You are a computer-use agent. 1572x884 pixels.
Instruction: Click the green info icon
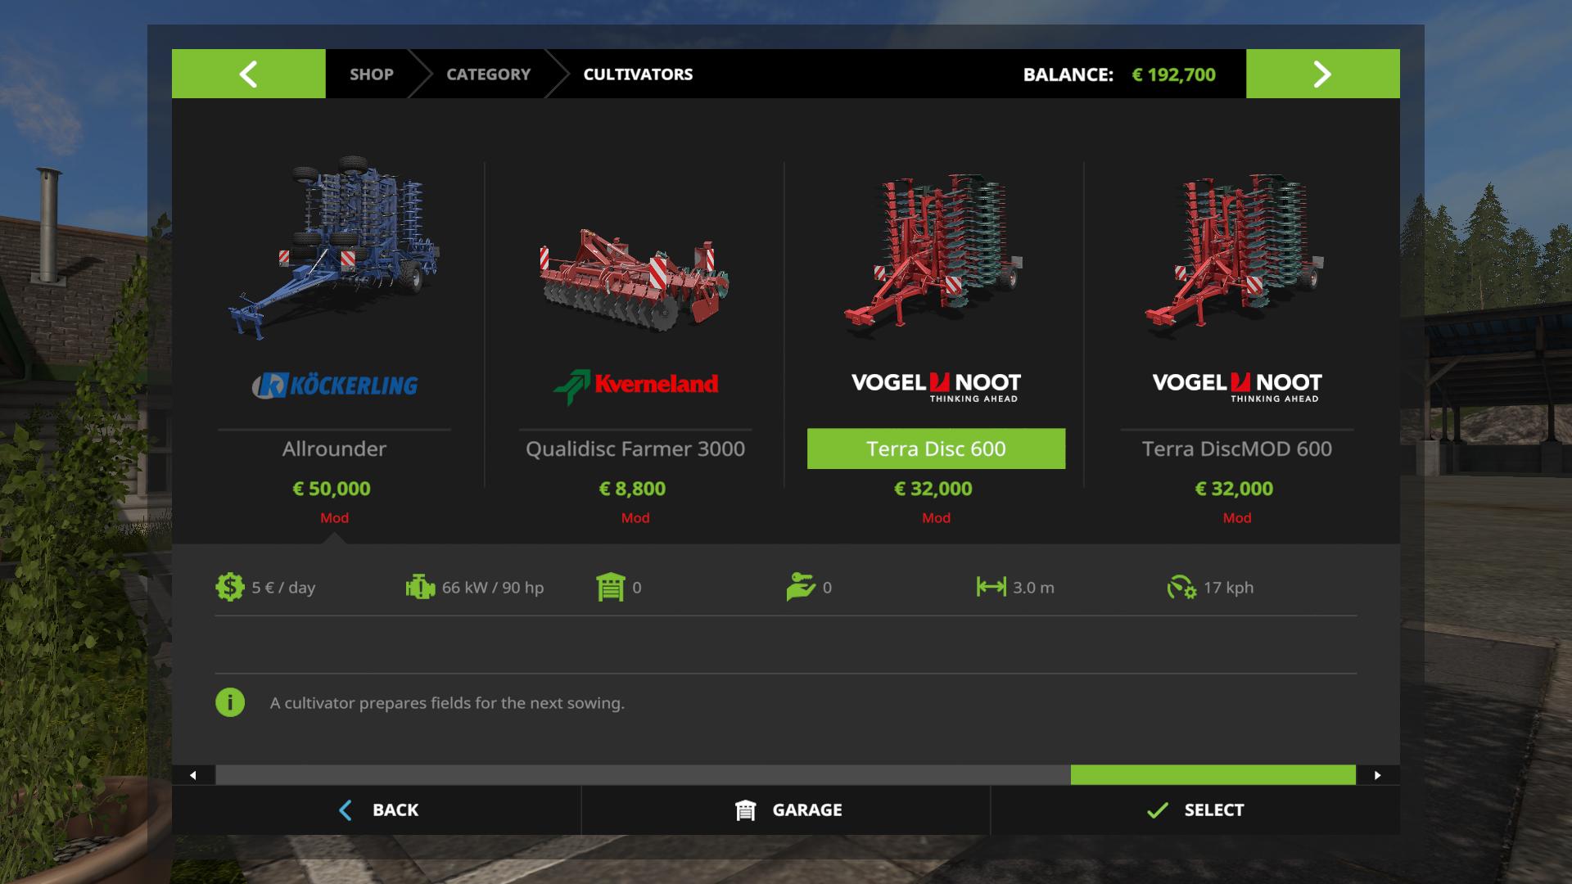pos(230,702)
